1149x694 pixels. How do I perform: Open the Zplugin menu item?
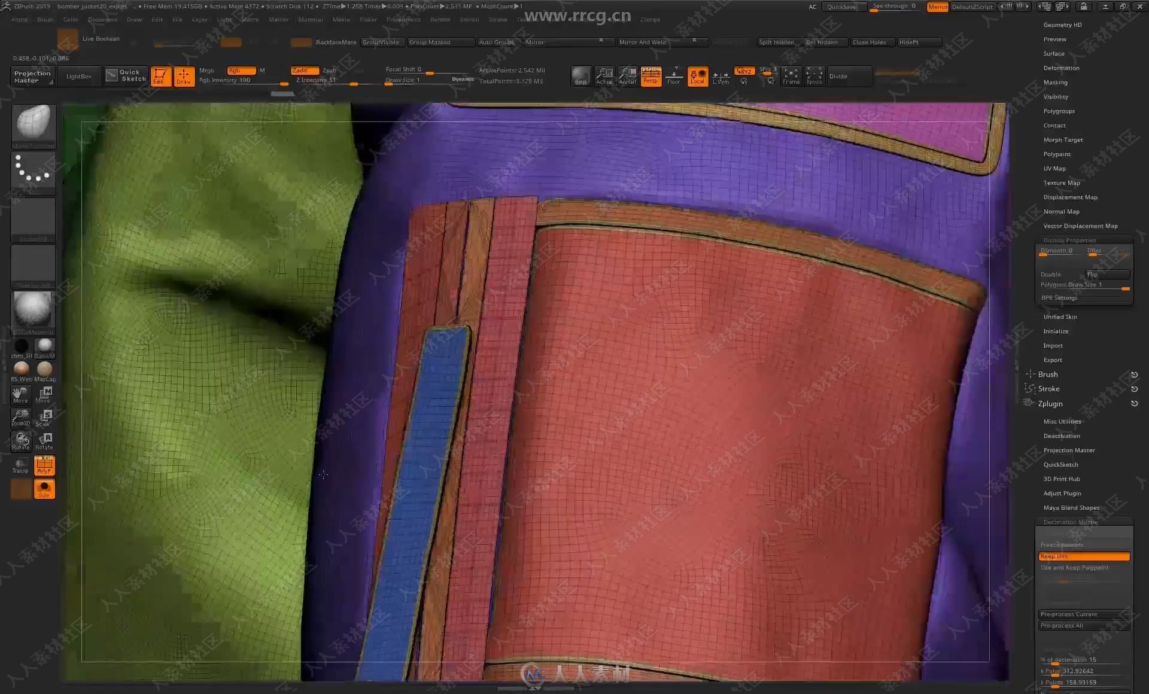[1050, 403]
